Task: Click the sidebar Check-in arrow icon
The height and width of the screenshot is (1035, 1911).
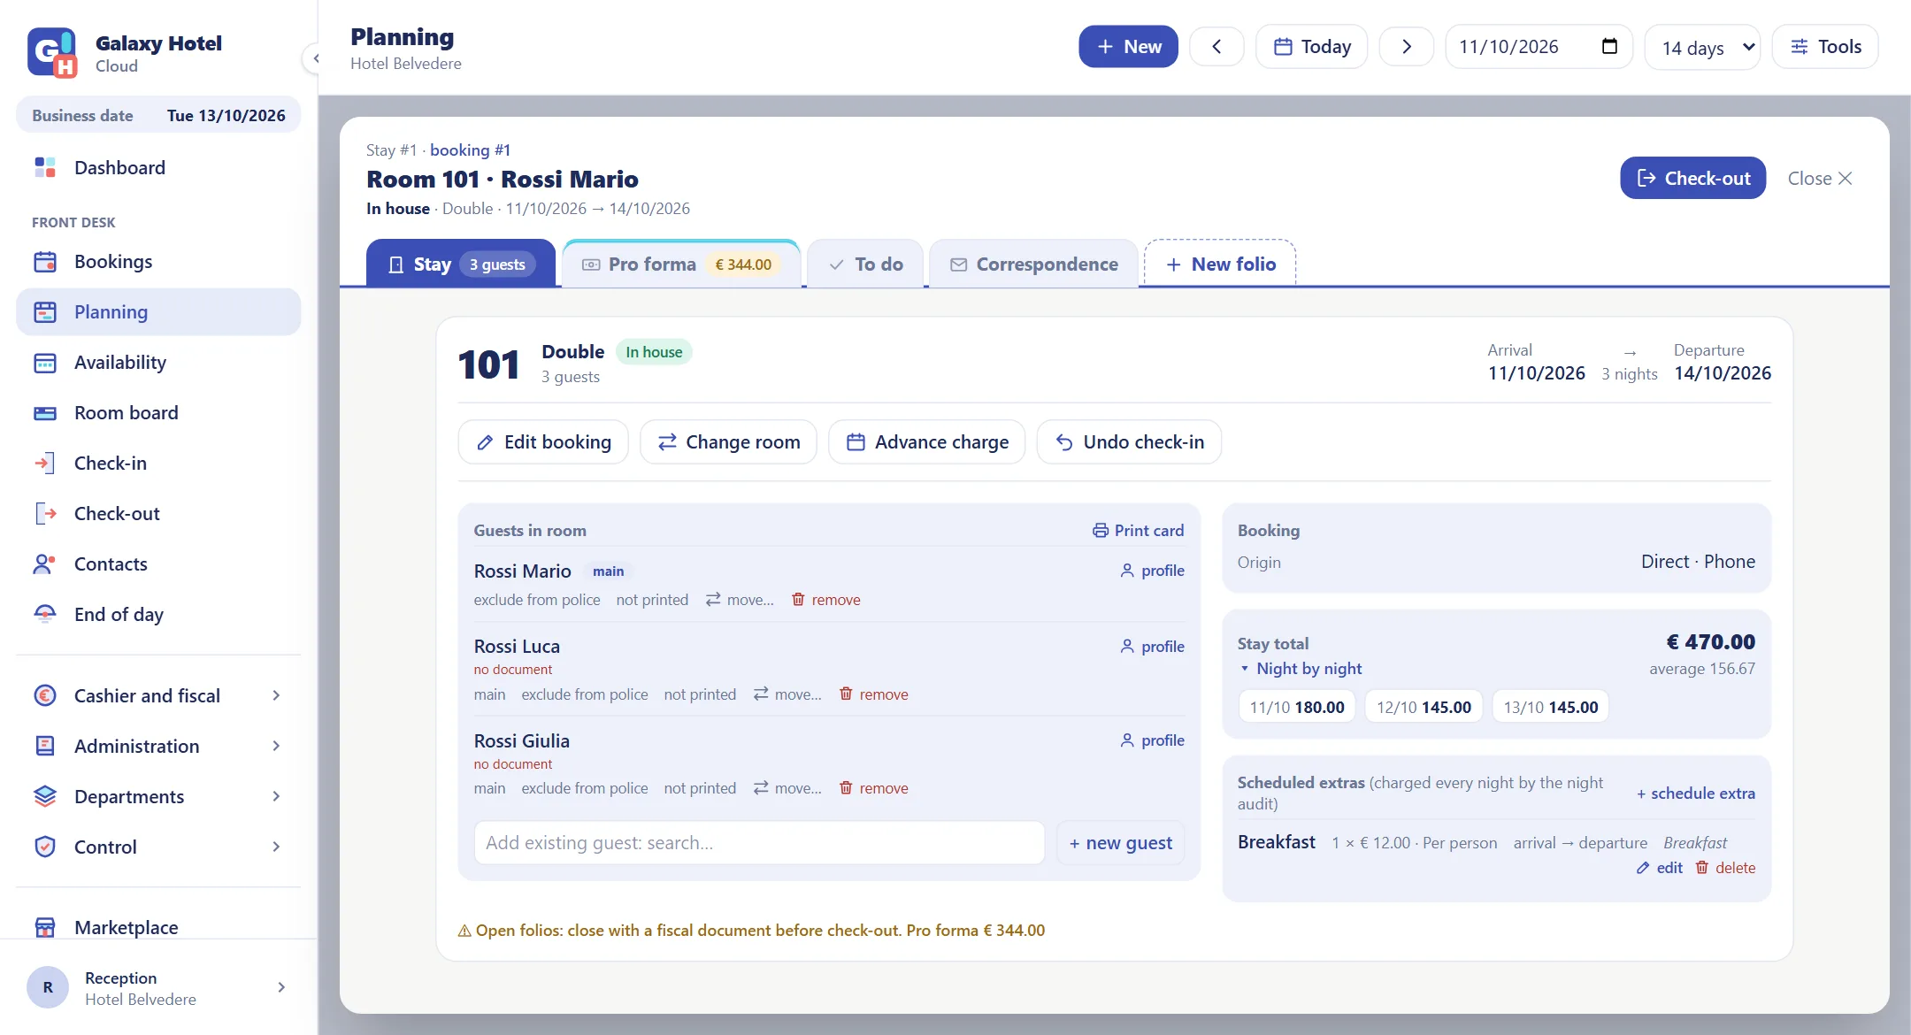Action: [45, 464]
